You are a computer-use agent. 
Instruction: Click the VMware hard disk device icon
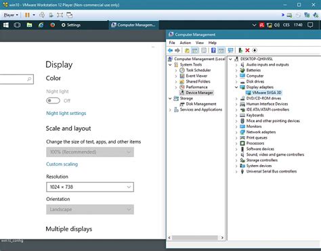tap(289, 15)
